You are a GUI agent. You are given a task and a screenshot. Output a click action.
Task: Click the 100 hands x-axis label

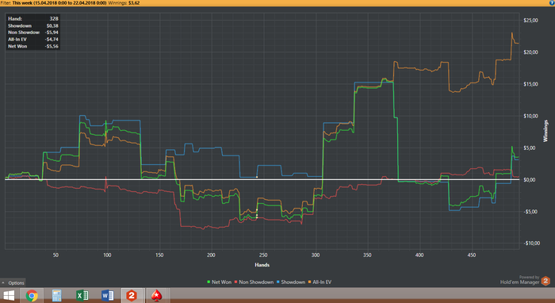point(107,255)
